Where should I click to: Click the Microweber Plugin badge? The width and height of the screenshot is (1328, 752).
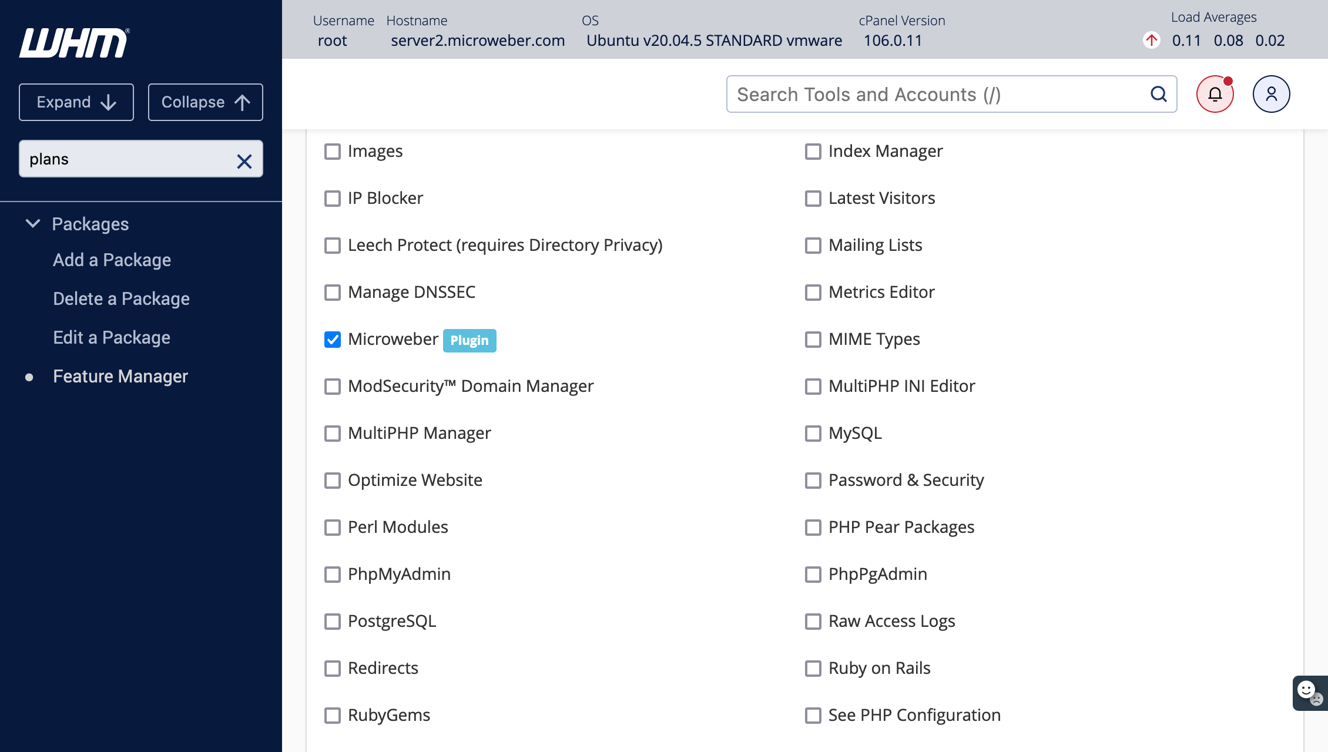[469, 340]
